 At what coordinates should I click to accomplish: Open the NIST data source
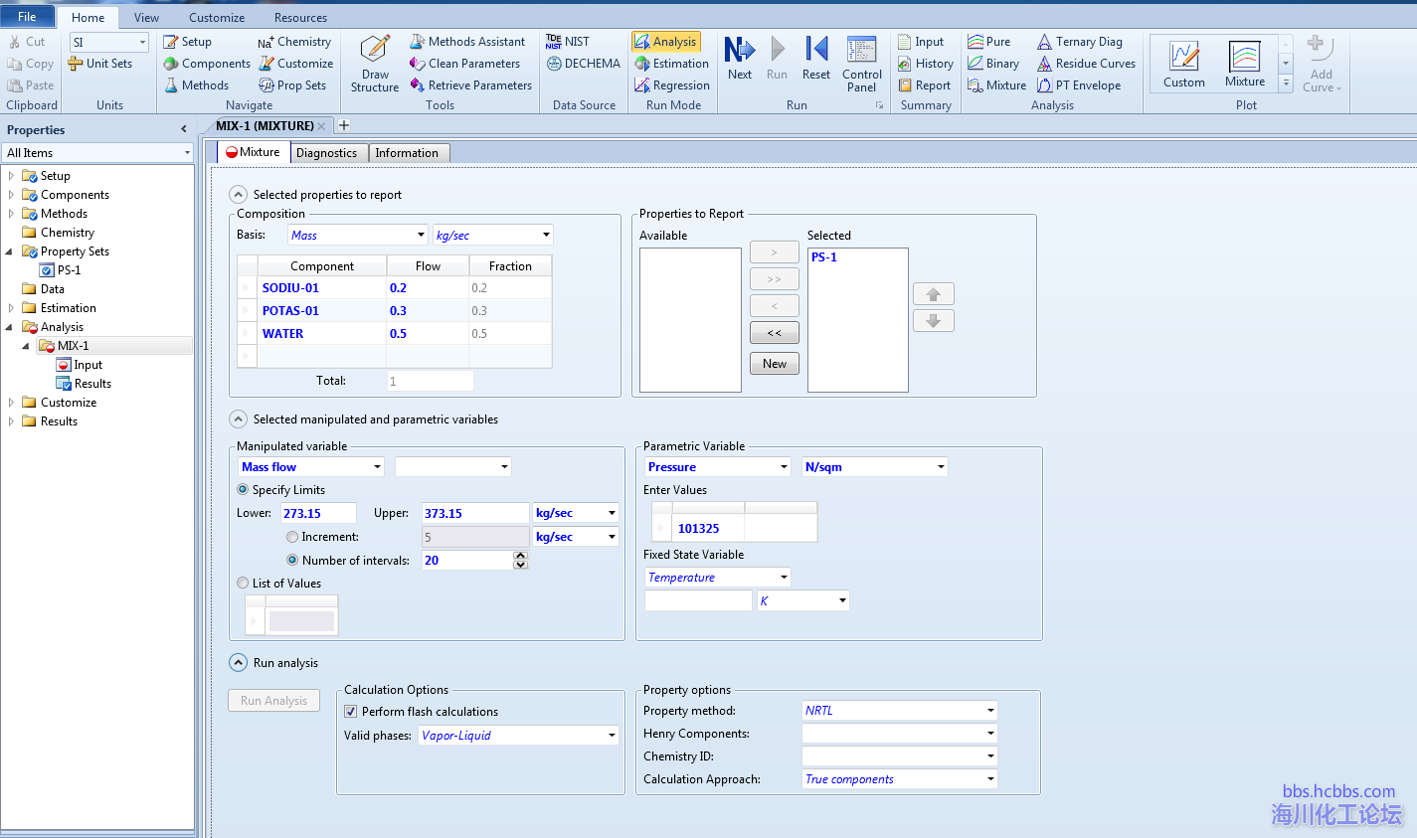tap(568, 42)
